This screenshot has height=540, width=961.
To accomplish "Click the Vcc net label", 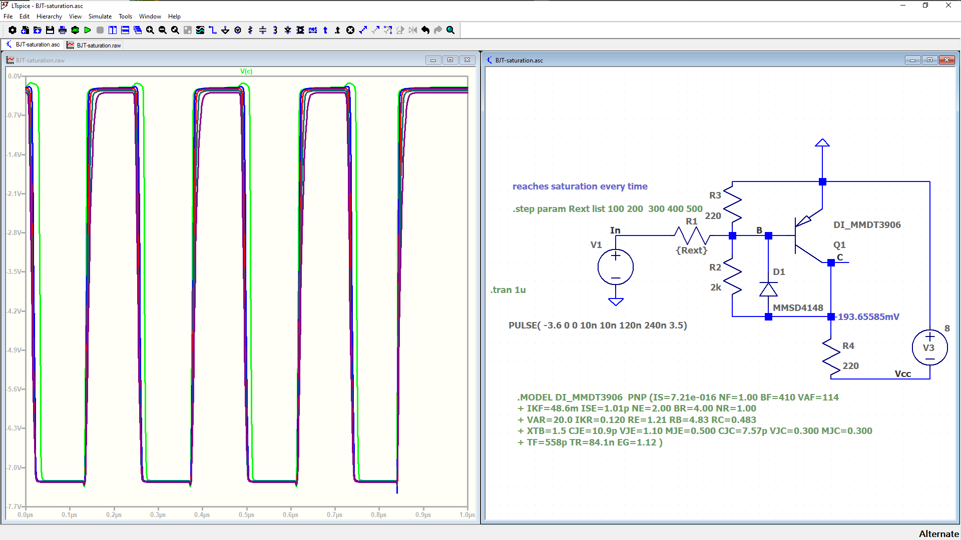I will 902,374.
